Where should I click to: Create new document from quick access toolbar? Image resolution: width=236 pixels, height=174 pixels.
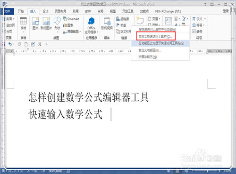[26, 44]
